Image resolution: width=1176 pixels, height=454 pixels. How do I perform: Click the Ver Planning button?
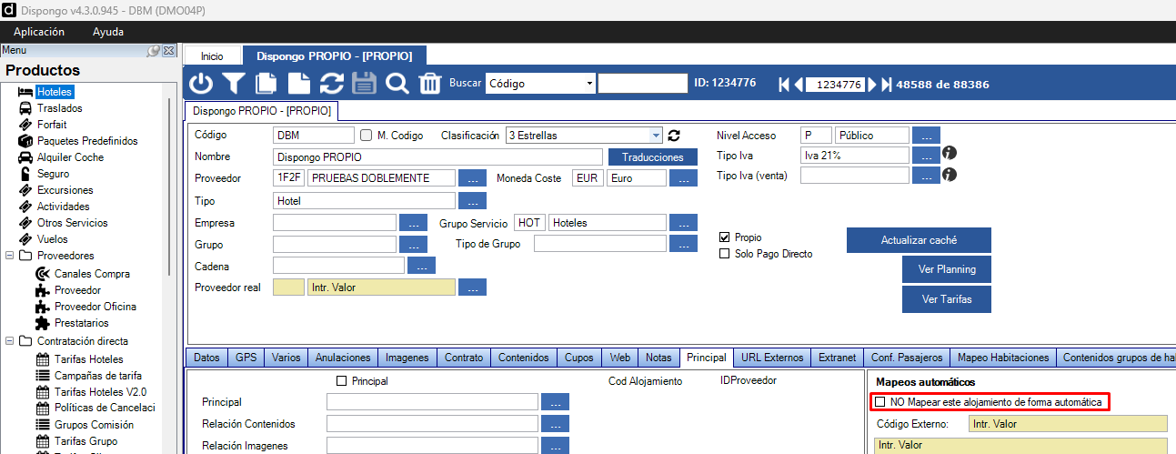[x=949, y=269]
